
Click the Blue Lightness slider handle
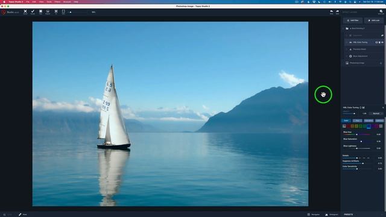[x=356, y=148]
